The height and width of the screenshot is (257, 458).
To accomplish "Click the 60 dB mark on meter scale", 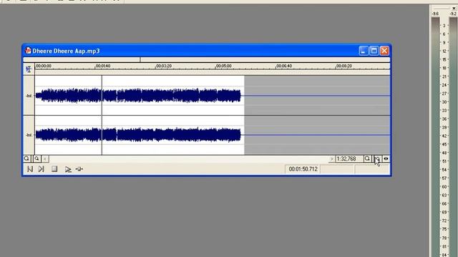I will click(444, 186).
